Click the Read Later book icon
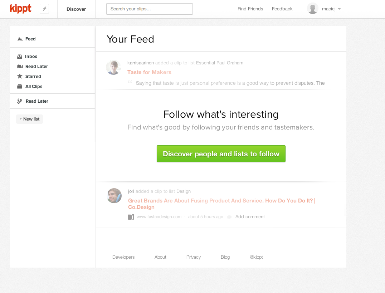The width and height of the screenshot is (385, 293). [x=20, y=67]
